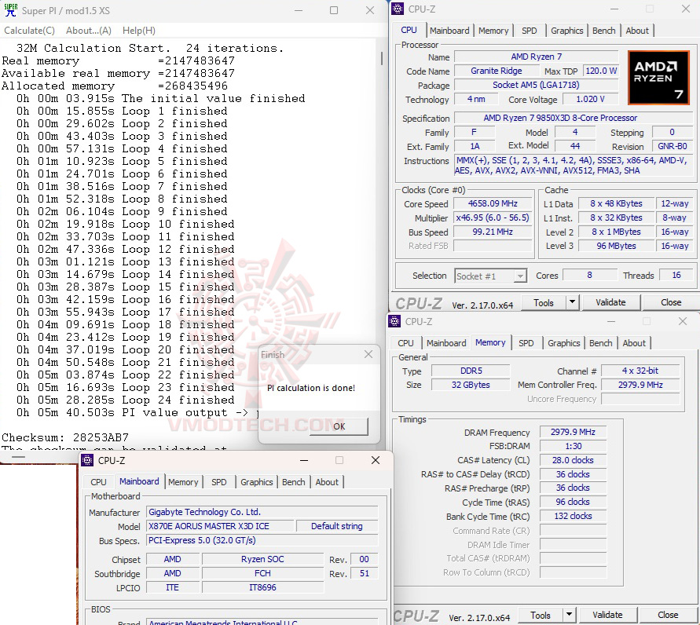Click the Super PI vertical scrollbar thumb
Image resolution: width=700 pixels, height=625 pixels.
point(382,58)
